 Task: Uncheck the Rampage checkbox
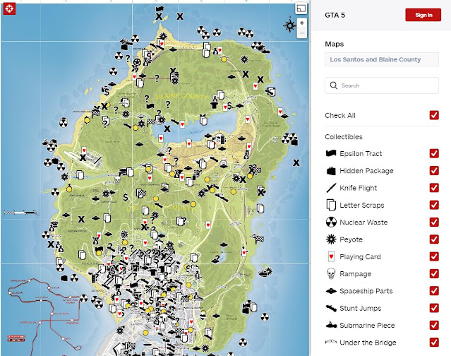click(434, 273)
